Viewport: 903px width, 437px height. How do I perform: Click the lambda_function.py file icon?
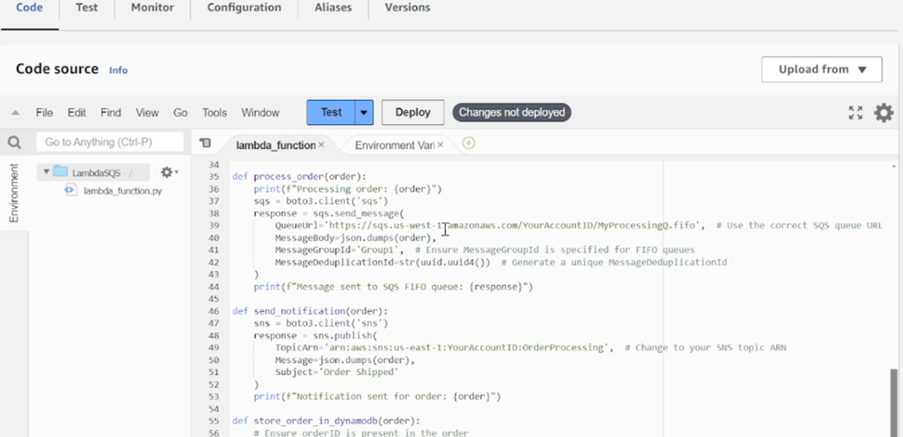click(70, 190)
